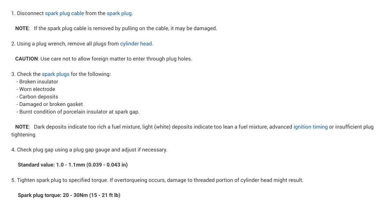
Task: Click the "NOTE" label about cable damage
Action: [22, 28]
